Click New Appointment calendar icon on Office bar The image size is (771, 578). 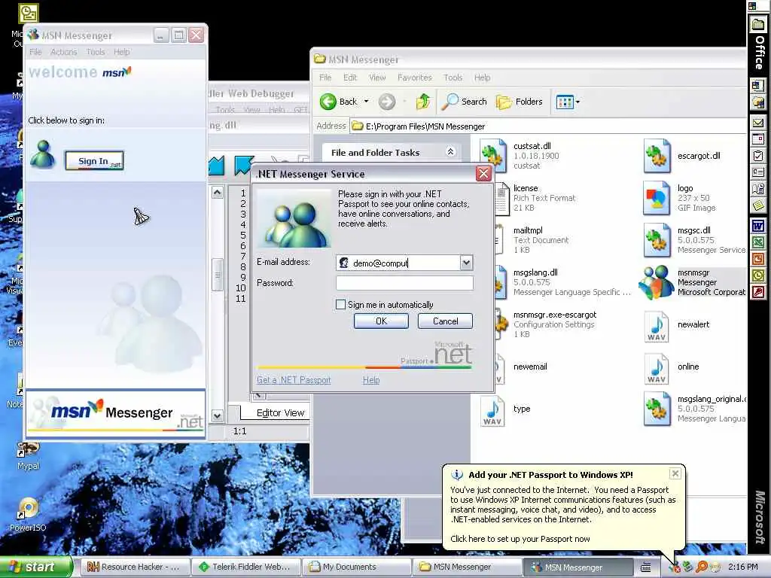[x=757, y=139]
